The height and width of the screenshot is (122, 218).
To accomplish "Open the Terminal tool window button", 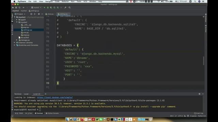I will click(x=39, y=113).
